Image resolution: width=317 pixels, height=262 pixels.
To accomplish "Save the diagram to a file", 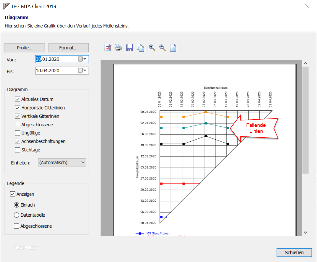I will point(130,48).
